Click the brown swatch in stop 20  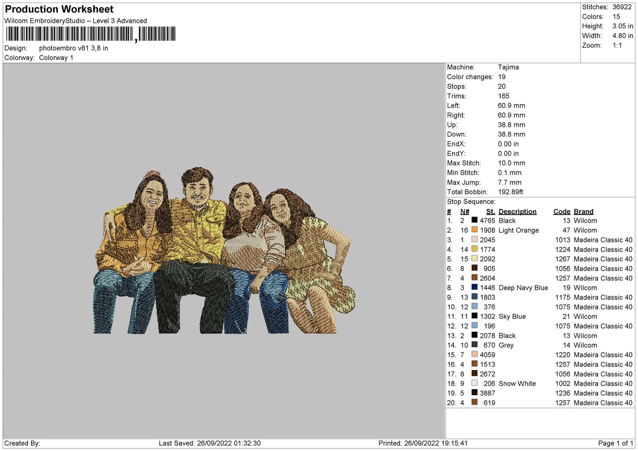[474, 402]
